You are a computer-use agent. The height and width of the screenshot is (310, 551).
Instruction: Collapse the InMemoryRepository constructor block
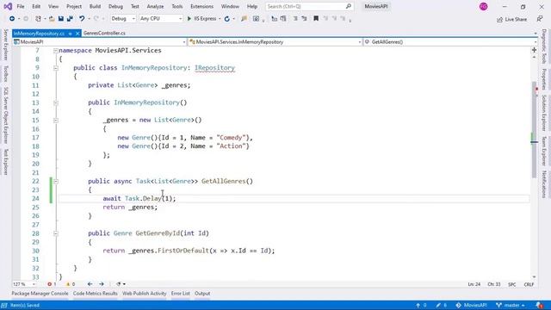55,103
